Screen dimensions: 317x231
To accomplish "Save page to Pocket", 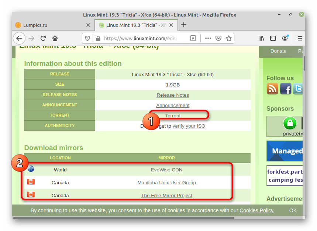I will coord(218,38).
